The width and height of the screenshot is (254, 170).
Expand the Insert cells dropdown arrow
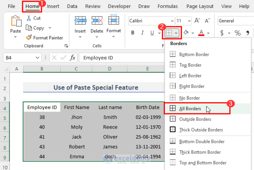[x=80, y=37]
